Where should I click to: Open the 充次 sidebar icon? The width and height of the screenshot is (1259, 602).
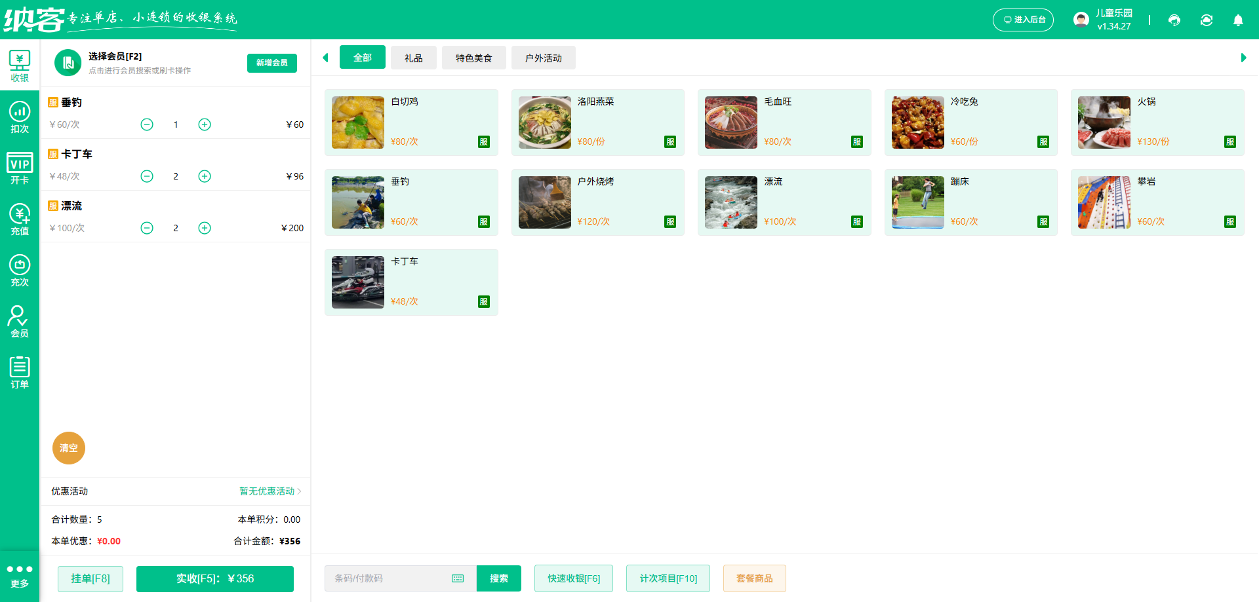pos(20,271)
